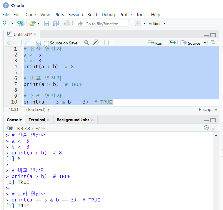Image resolution: width=223 pixels, height=210 pixels.
Task: Click cursor position indicator 10:31
Action: [x=14, y=110]
